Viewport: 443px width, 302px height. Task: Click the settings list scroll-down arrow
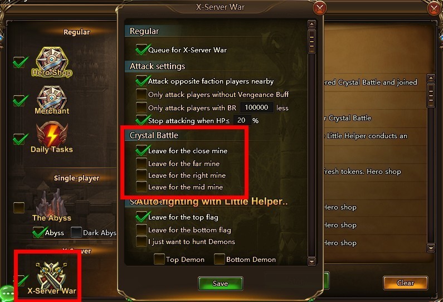[x=311, y=261]
